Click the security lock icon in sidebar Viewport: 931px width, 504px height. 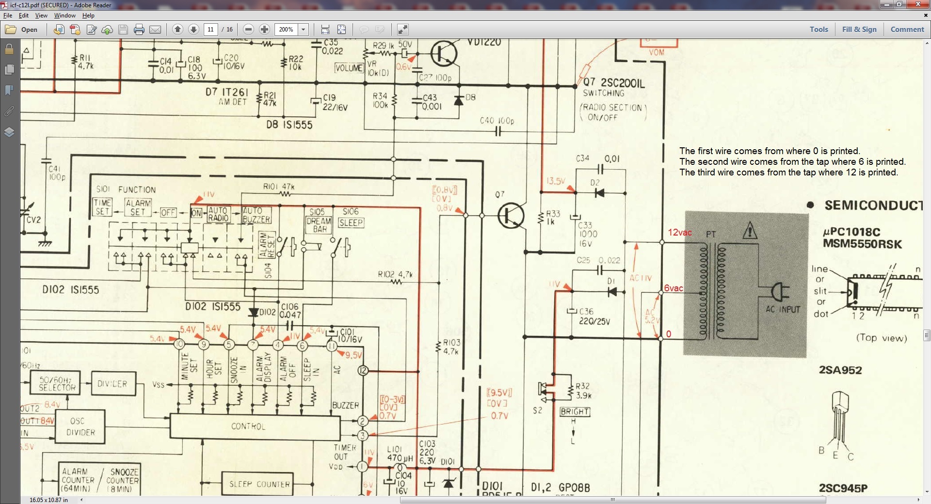(9, 49)
